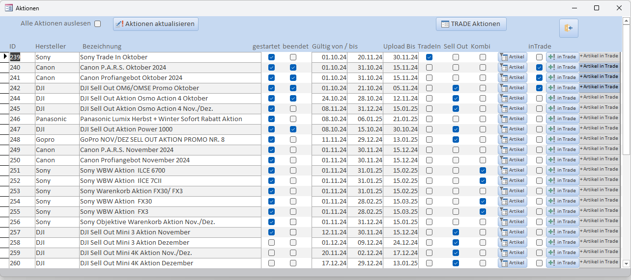Uncheck Kombi for Sony WBW Aktion ILCE 6700
631x280 pixels.
click(483, 170)
